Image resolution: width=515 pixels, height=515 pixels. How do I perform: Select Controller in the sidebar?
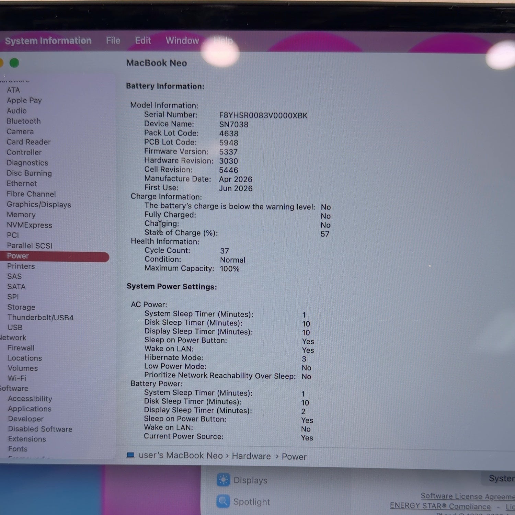pos(24,152)
